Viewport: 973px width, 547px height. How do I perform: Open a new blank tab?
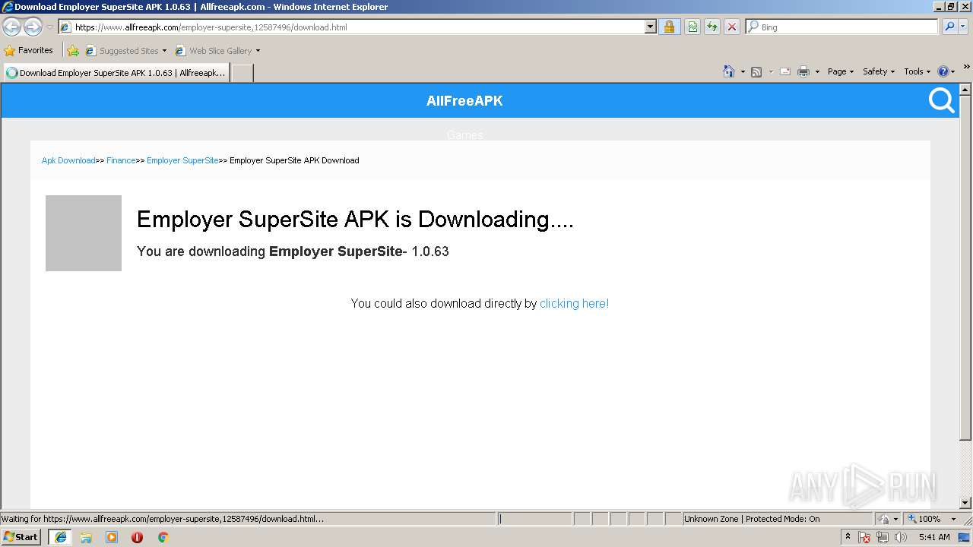pyautogui.click(x=242, y=73)
